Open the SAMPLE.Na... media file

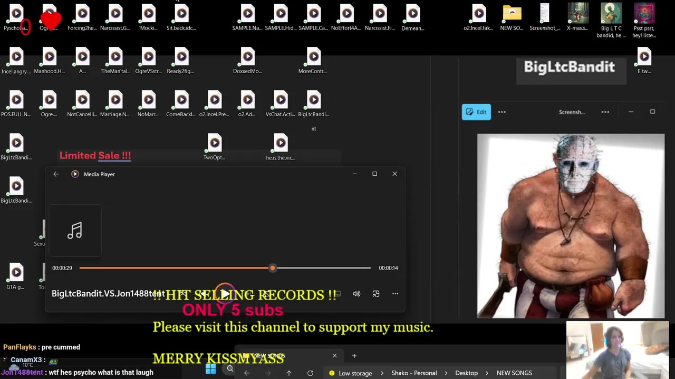[x=247, y=18]
